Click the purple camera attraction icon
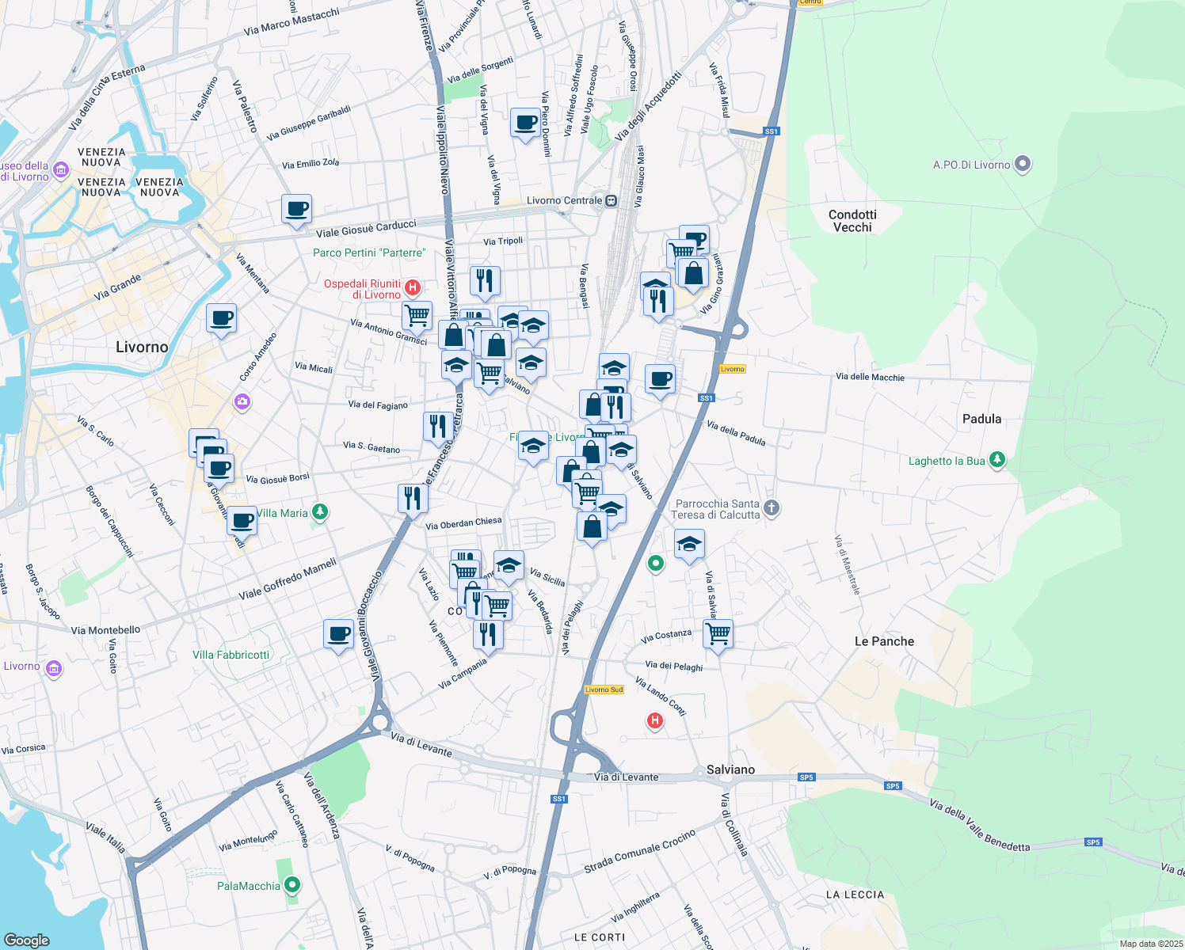Image resolution: width=1185 pixels, height=950 pixels. (x=242, y=402)
